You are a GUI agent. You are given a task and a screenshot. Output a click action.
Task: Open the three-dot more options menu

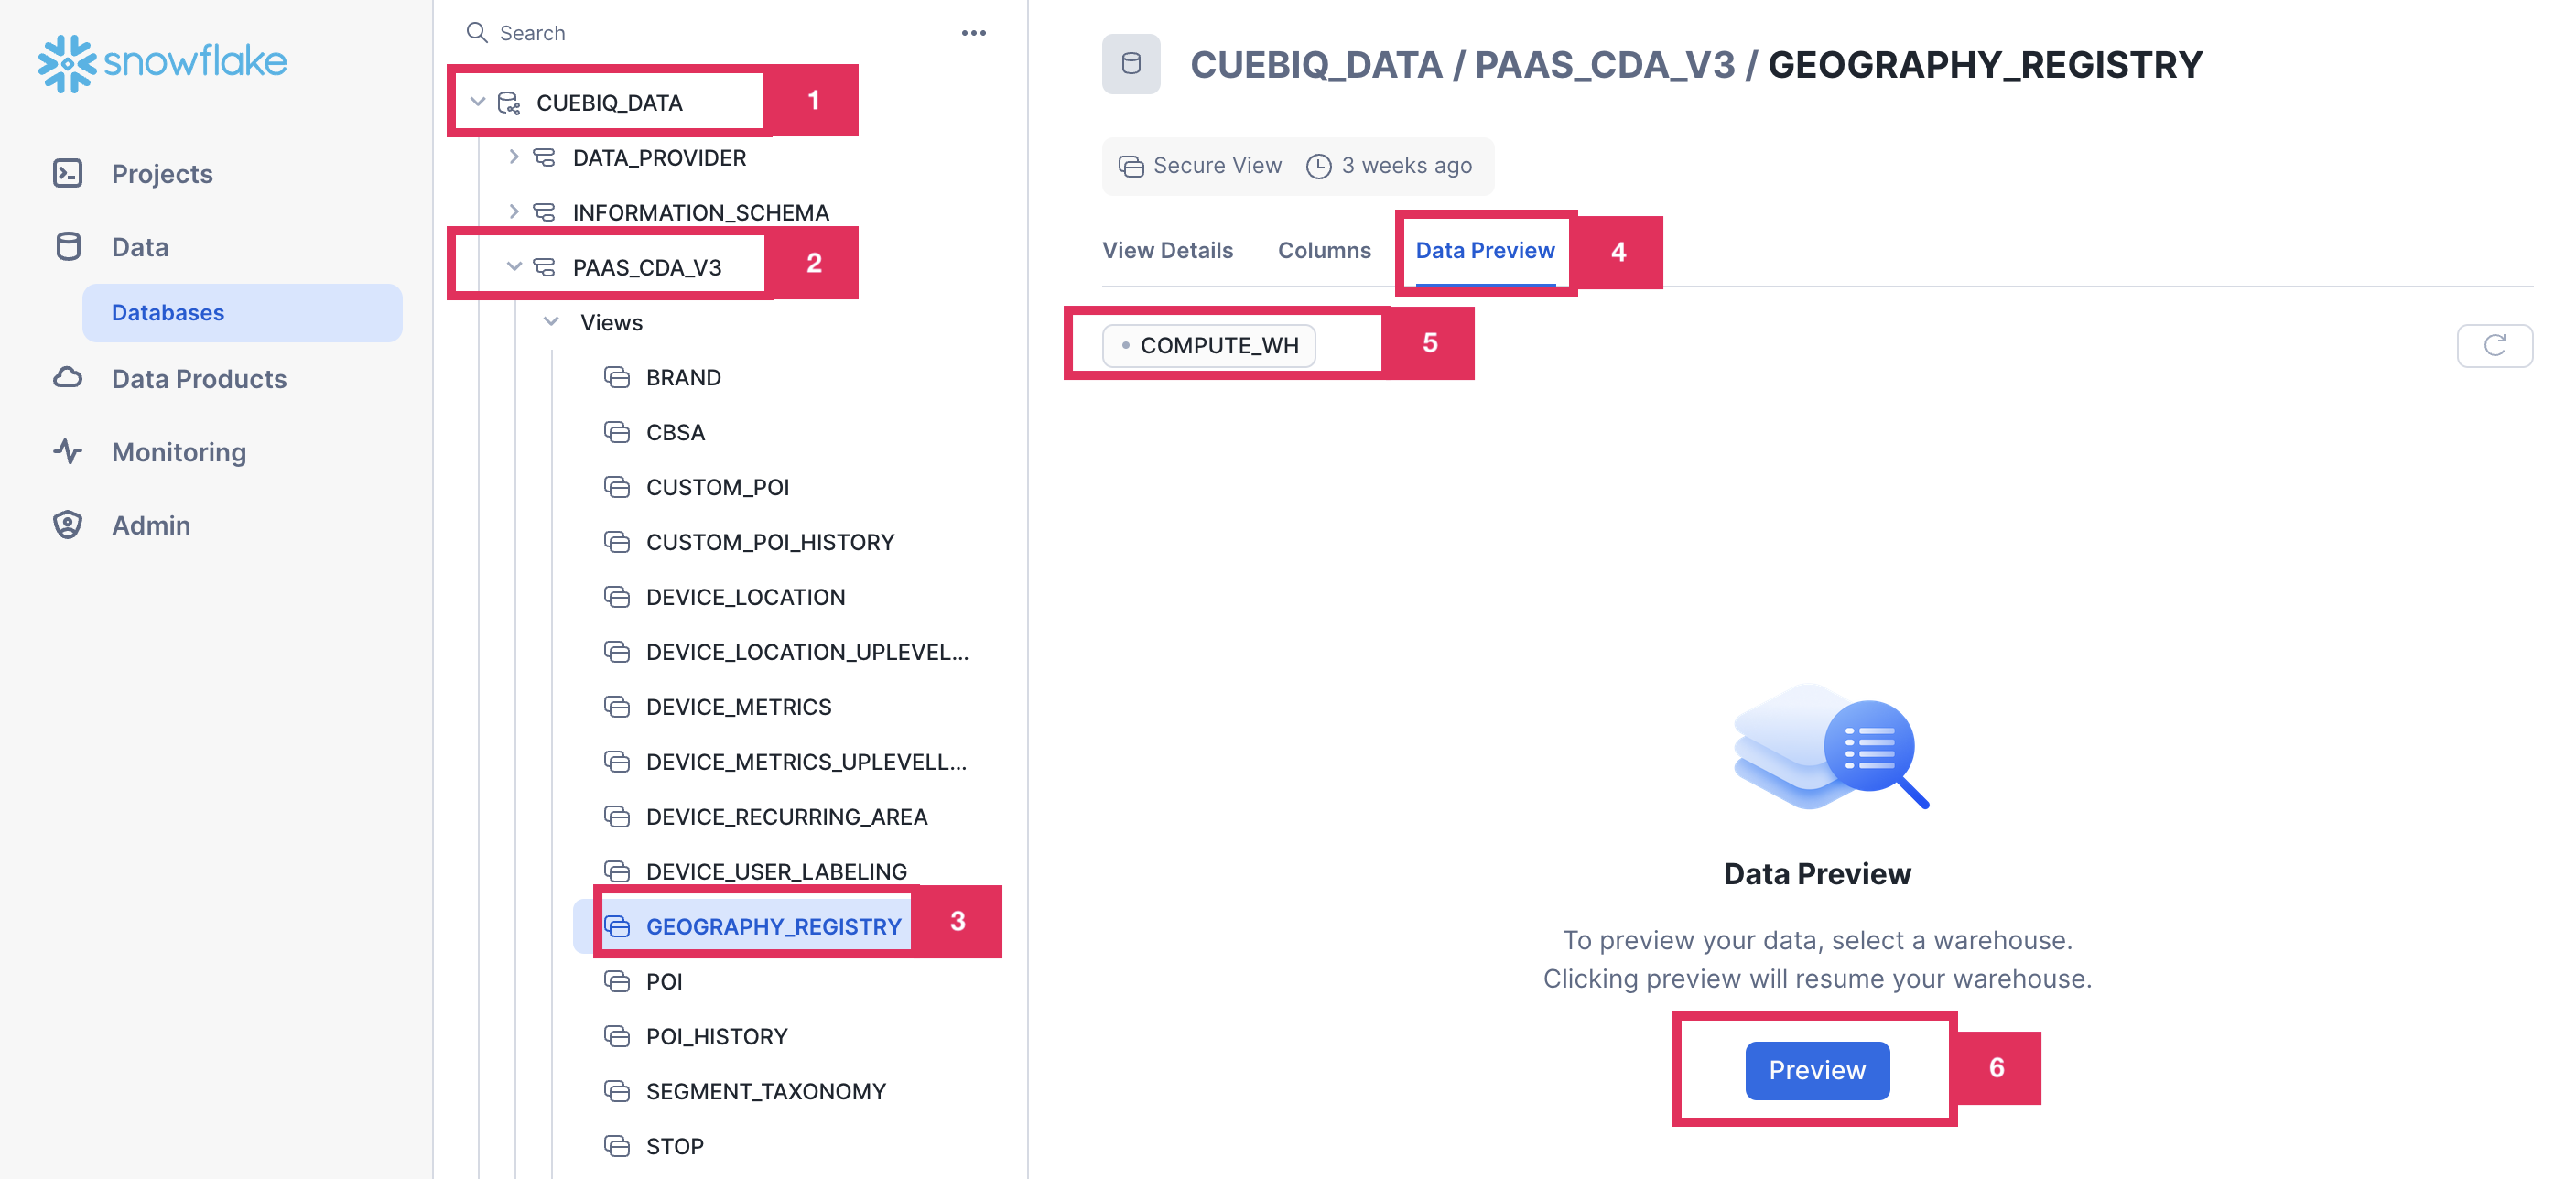tap(973, 33)
